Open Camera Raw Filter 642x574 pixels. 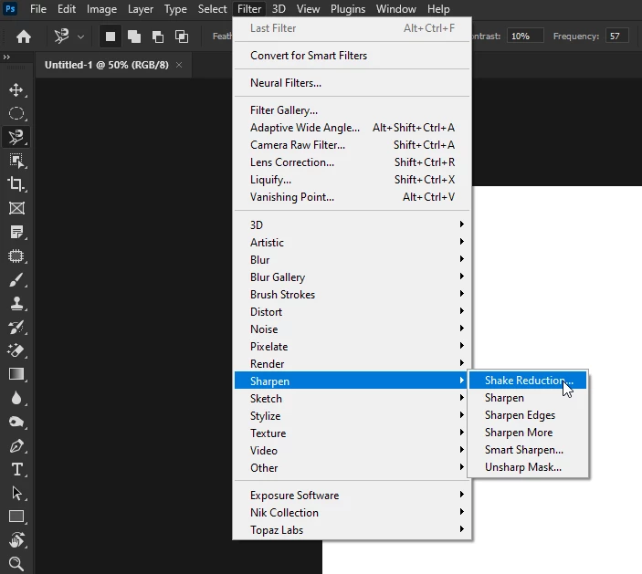click(352, 145)
